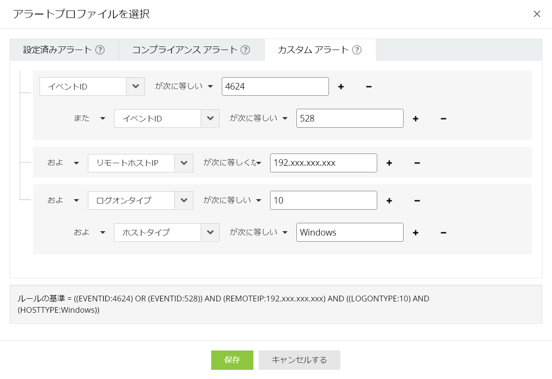Open the ログオンタイプ field dropdown
Image resolution: width=552 pixels, height=379 pixels.
click(x=184, y=200)
